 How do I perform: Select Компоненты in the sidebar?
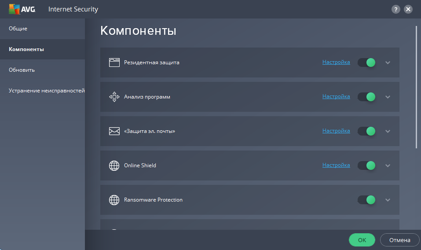coord(42,49)
